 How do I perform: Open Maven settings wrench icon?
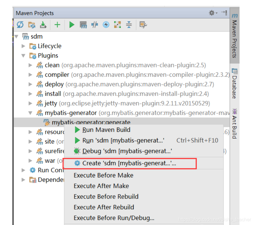click(143, 25)
